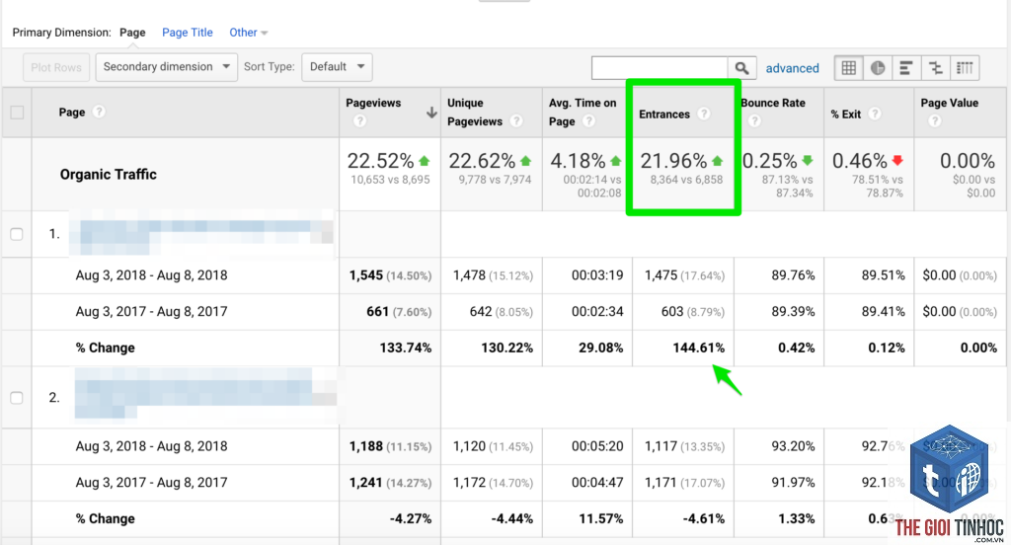Open the advanced filter link
Screen dimensions: 1011x545
(x=792, y=68)
